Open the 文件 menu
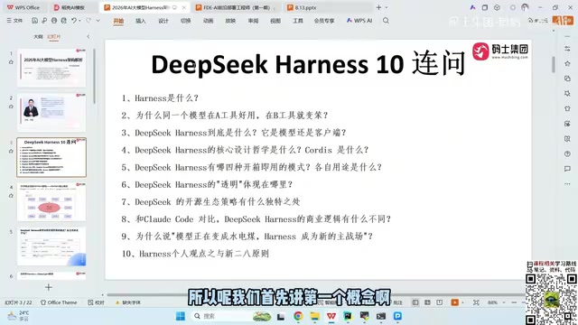 [14, 21]
